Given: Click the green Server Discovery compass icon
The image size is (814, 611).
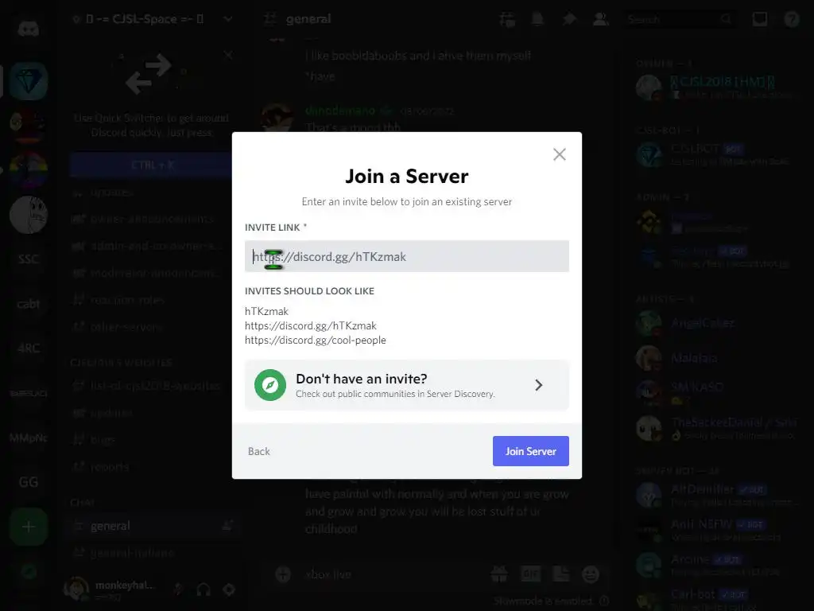Looking at the screenshot, I should pos(270,385).
